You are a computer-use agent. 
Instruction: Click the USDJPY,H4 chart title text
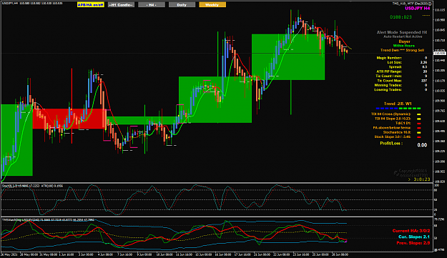click(x=10, y=4)
